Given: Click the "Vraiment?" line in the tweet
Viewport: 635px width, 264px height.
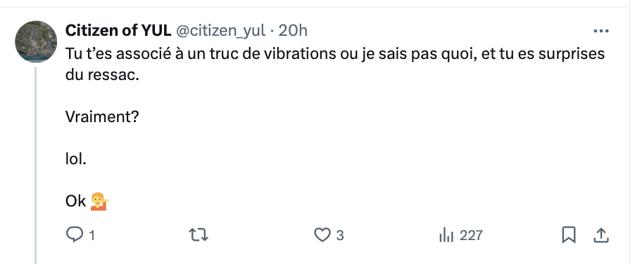Looking at the screenshot, I should tap(102, 117).
